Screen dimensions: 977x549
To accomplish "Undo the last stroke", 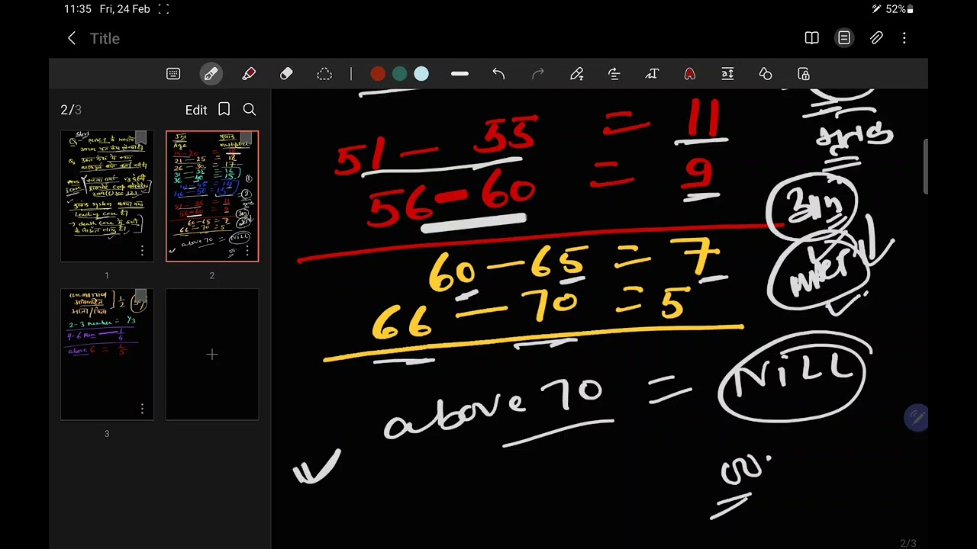I will 498,74.
